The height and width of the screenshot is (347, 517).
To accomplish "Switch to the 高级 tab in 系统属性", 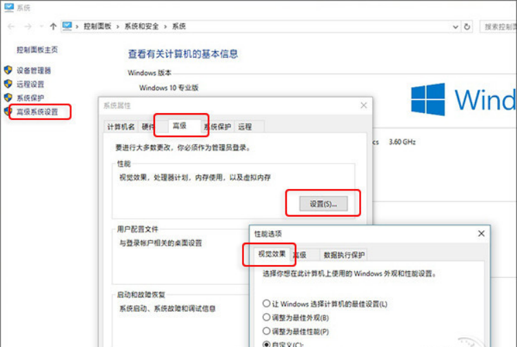I will [x=179, y=126].
